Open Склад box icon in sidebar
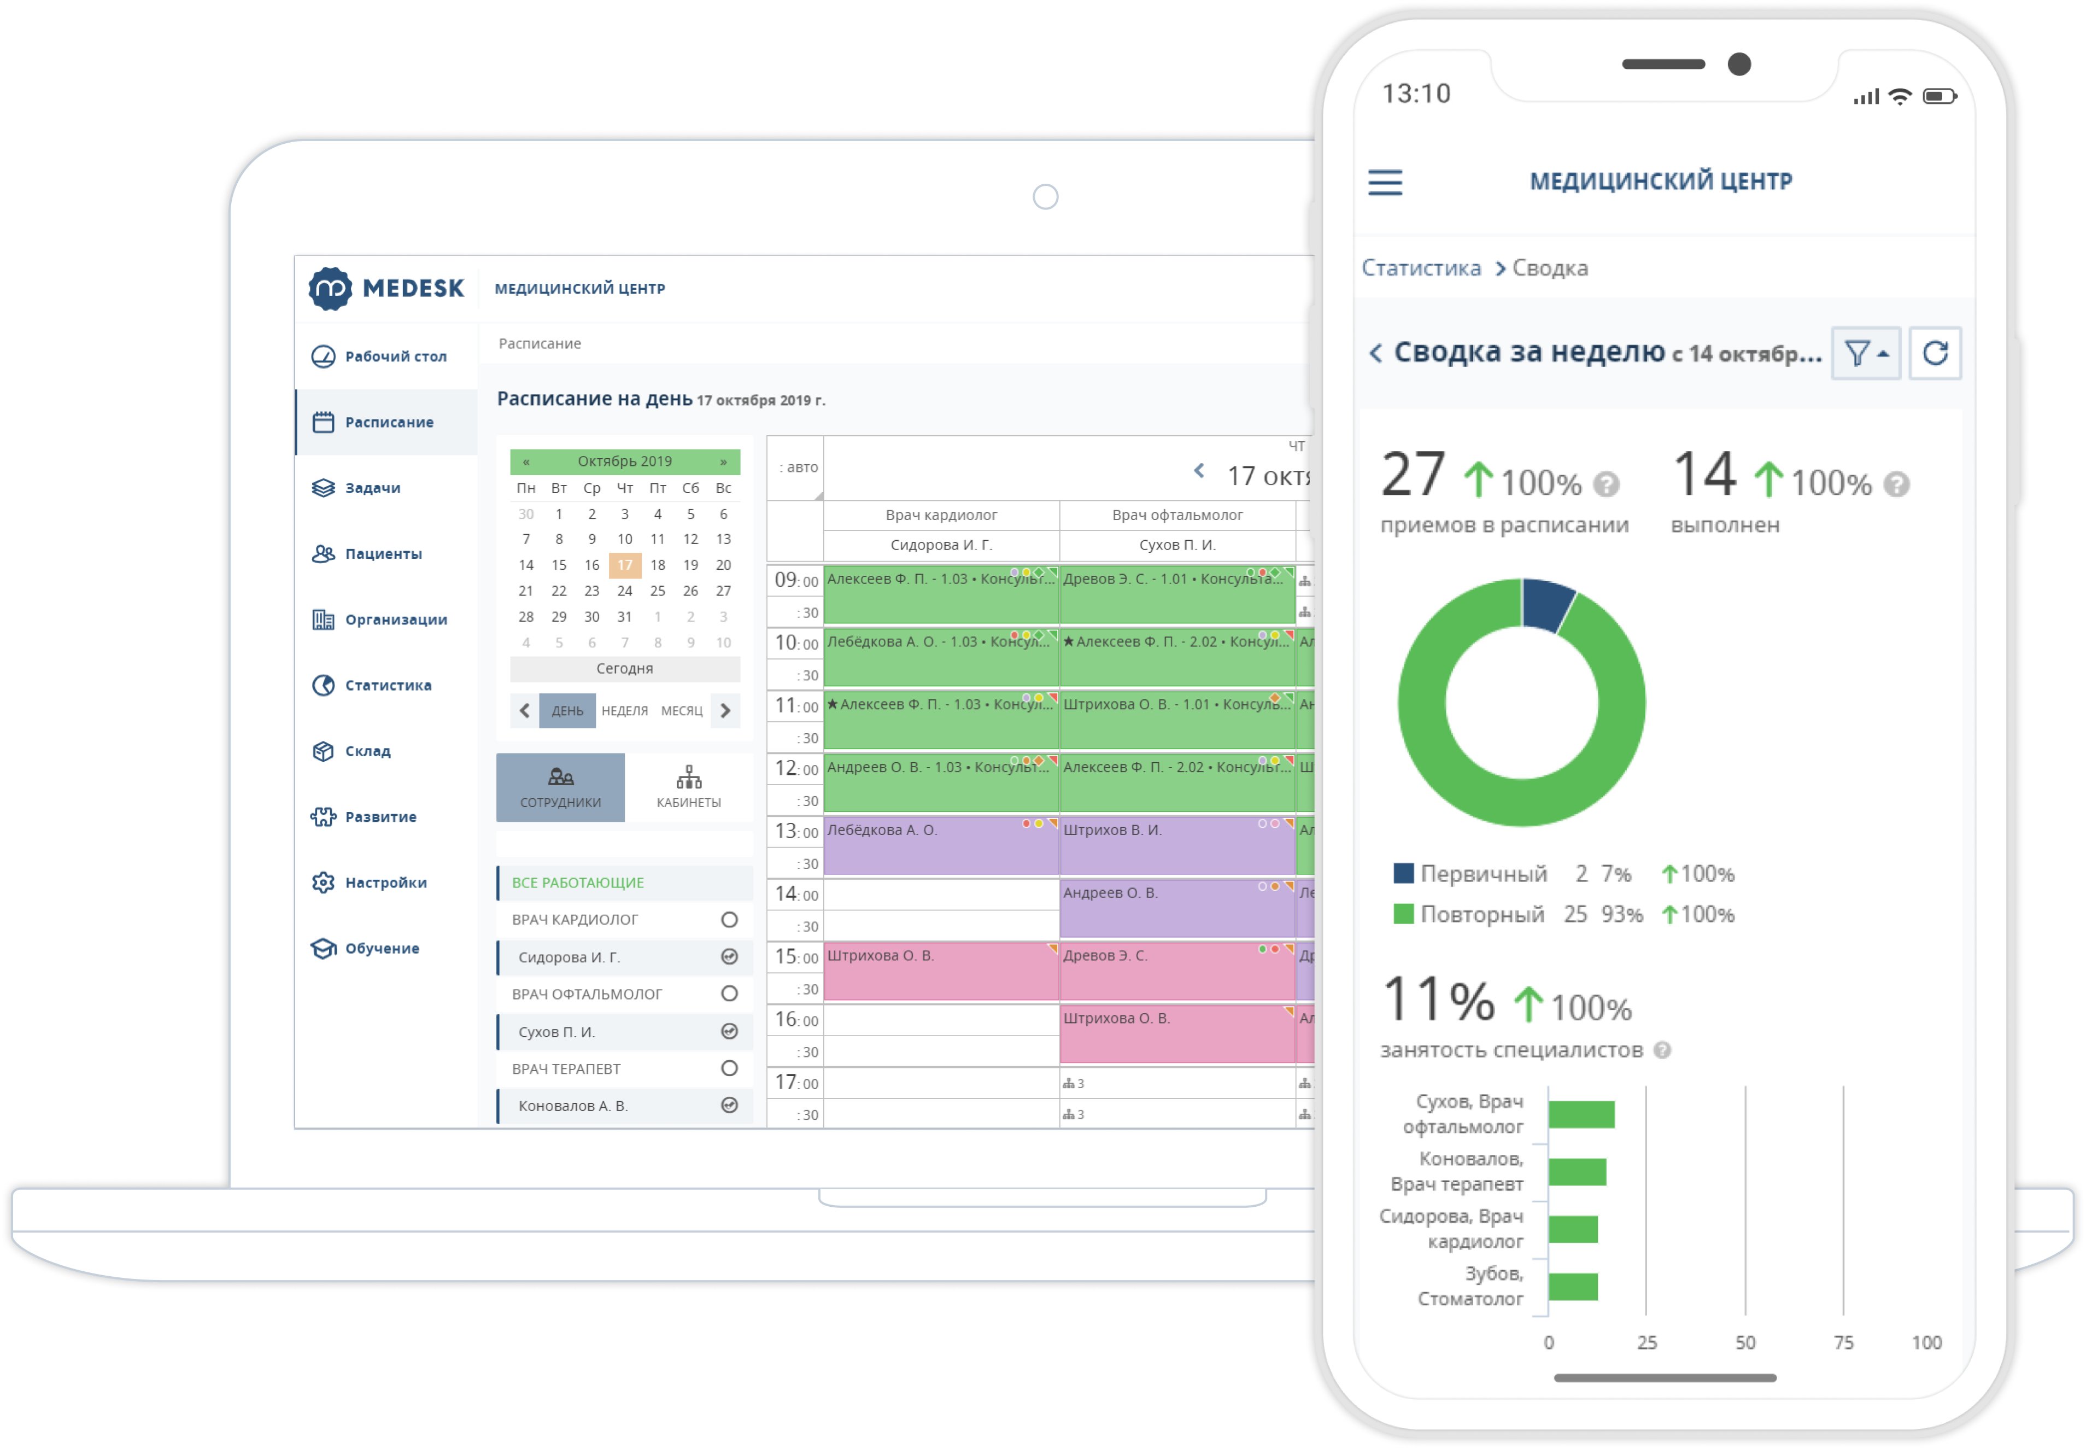Viewport: 2086px width, 1449px height. coord(323,751)
